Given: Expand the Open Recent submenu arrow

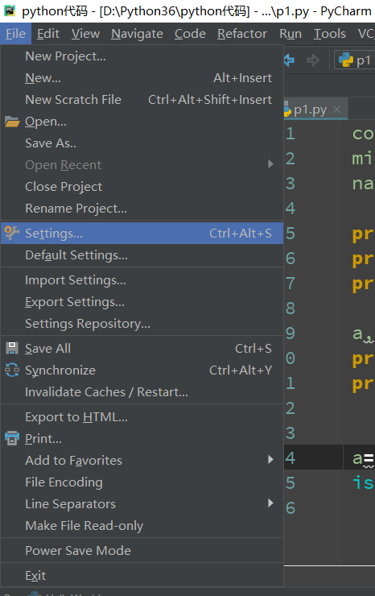Looking at the screenshot, I should click(270, 164).
